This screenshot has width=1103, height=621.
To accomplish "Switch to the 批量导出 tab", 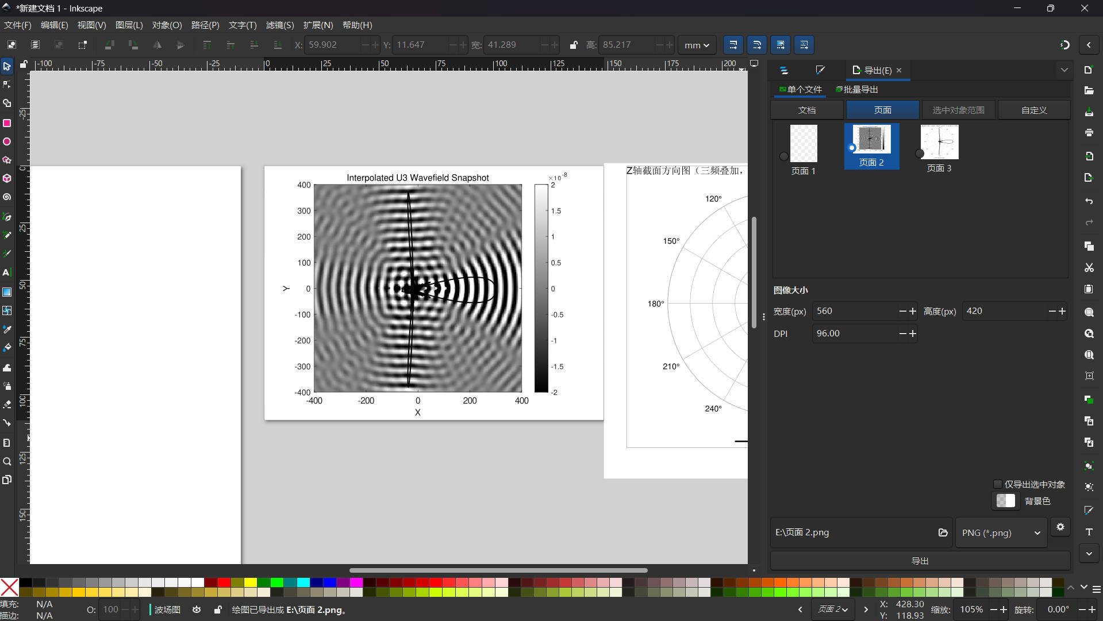I will pos(857,90).
